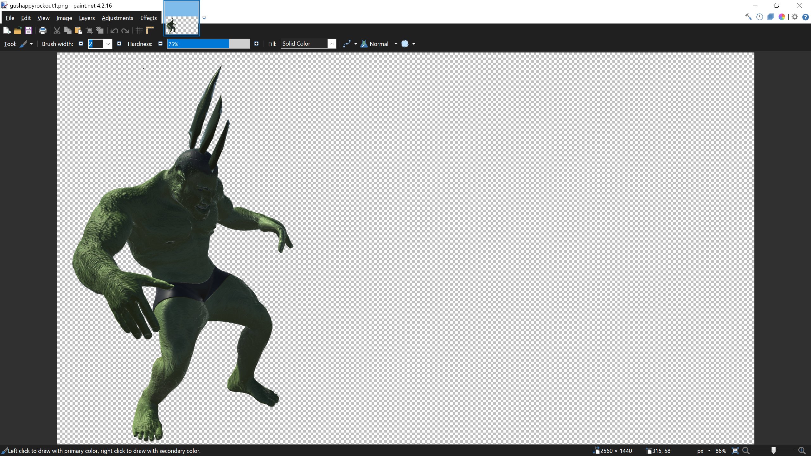Expand the Brush width dropdown arrow
811x456 pixels.
click(108, 44)
